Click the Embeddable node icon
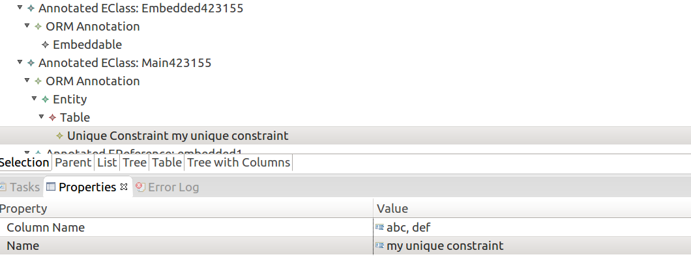Screen dimensions: 691x272 point(45,44)
